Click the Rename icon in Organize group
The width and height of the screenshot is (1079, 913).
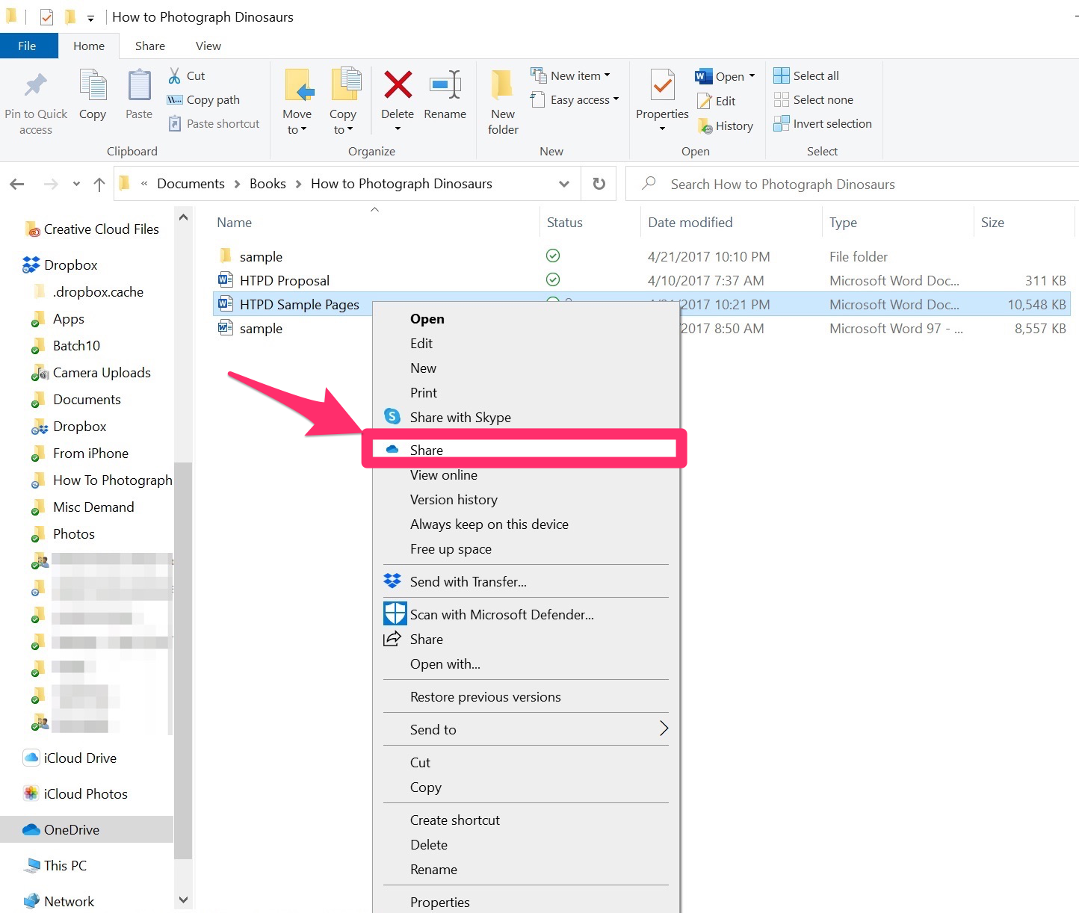tap(445, 86)
